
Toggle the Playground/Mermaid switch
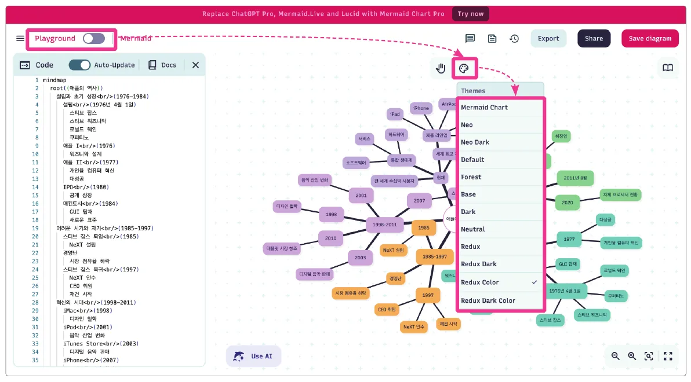pyautogui.click(x=94, y=38)
